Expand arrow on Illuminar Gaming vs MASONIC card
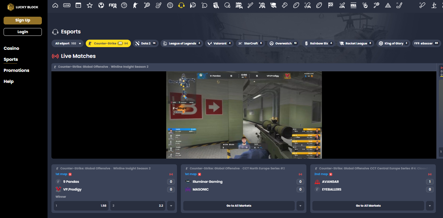This screenshot has height=218, width=443. [x=300, y=206]
